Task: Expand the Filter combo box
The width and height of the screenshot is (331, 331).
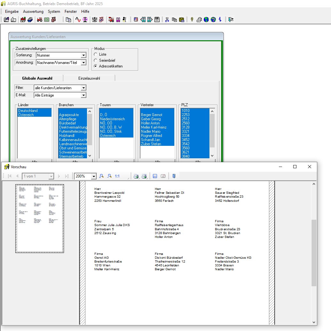Action: pyautogui.click(x=83, y=88)
